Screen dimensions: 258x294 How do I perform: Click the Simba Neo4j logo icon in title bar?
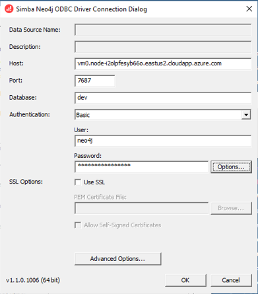pos(9,9)
